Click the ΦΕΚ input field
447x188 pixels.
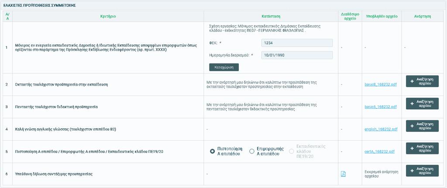(x=297, y=43)
